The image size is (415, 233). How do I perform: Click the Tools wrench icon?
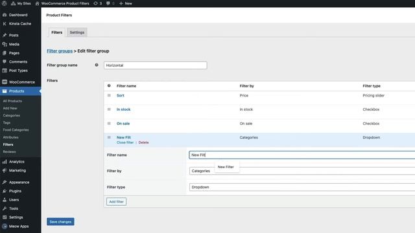tap(5, 208)
